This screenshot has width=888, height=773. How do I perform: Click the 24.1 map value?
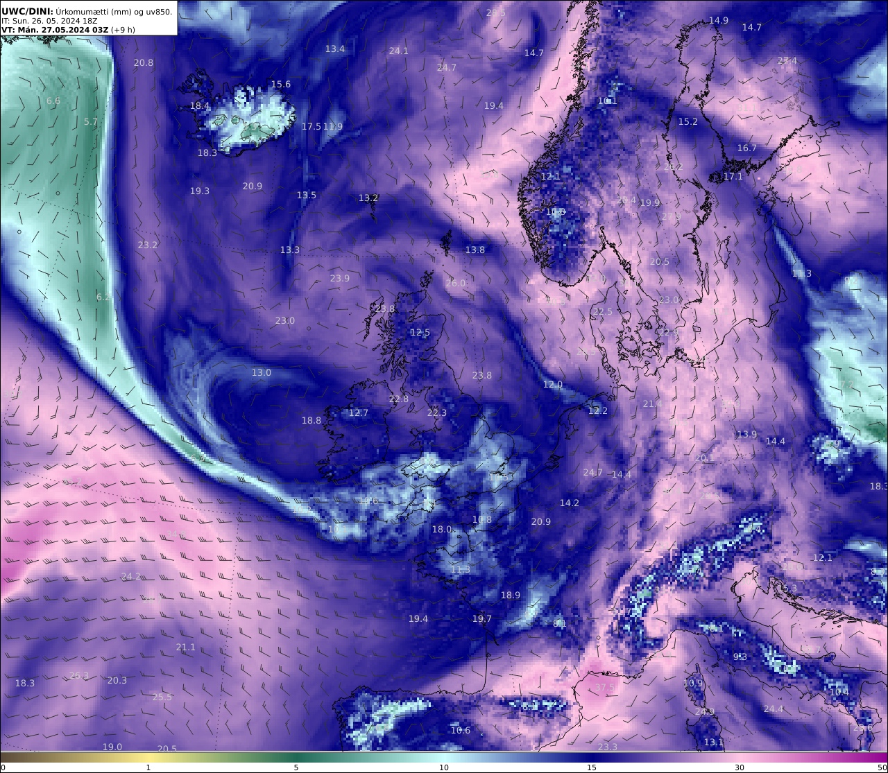(x=398, y=51)
